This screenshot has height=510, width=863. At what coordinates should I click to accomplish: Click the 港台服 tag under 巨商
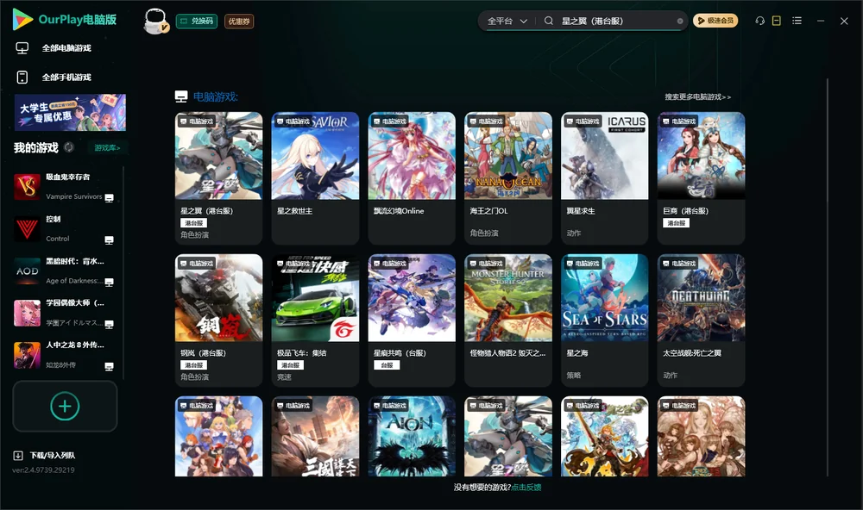pyautogui.click(x=676, y=223)
